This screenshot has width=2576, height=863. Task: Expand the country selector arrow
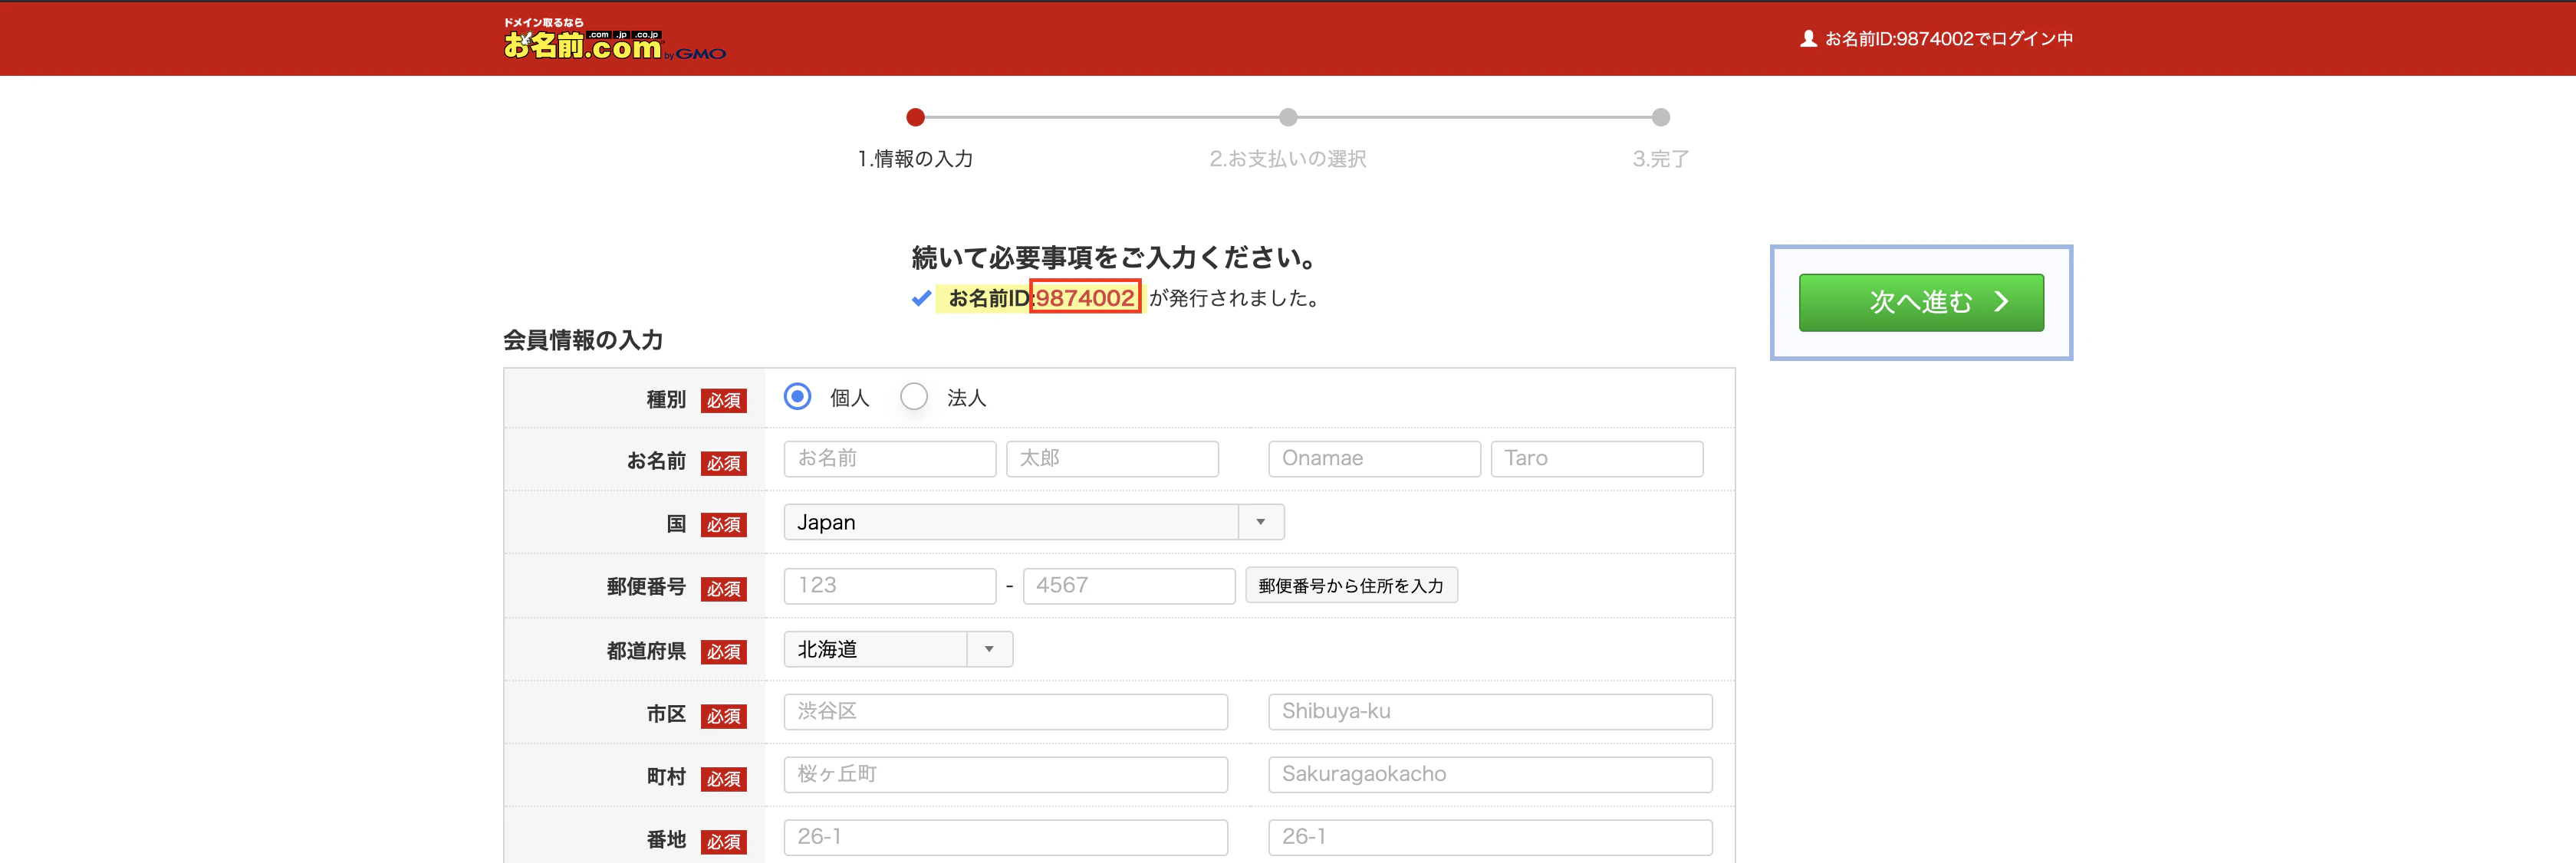(1259, 521)
